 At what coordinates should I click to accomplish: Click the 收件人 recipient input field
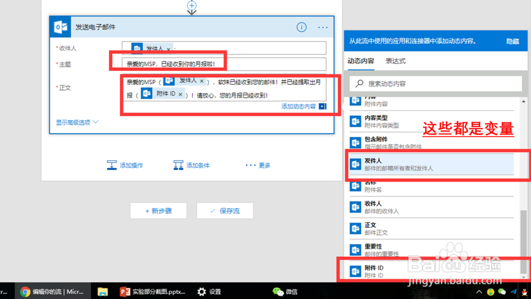pos(224,48)
